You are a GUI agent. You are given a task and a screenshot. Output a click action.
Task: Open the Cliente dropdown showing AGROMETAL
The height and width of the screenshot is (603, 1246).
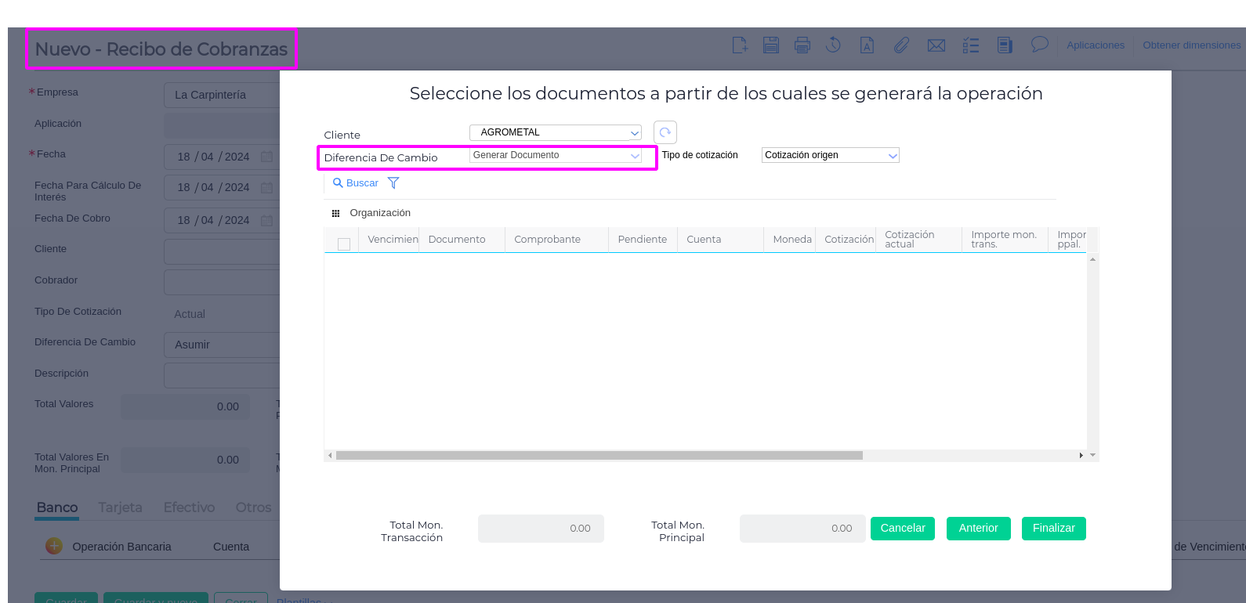pyautogui.click(x=556, y=132)
